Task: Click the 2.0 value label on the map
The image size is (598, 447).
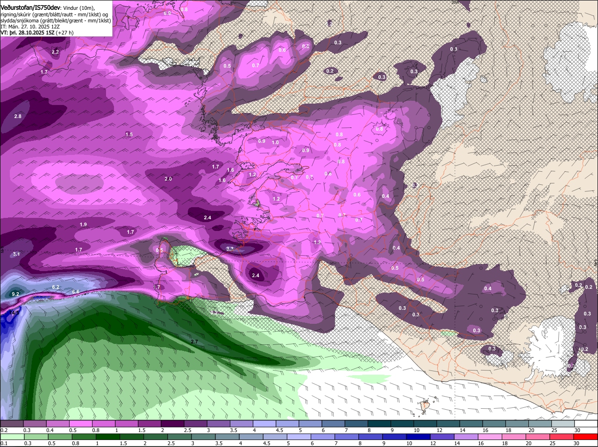Action: tap(168, 179)
